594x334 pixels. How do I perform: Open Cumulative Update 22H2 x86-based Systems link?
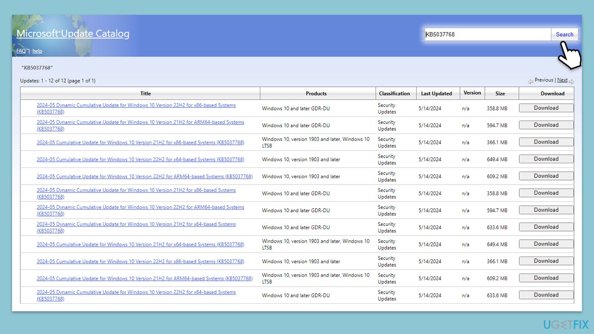140,261
